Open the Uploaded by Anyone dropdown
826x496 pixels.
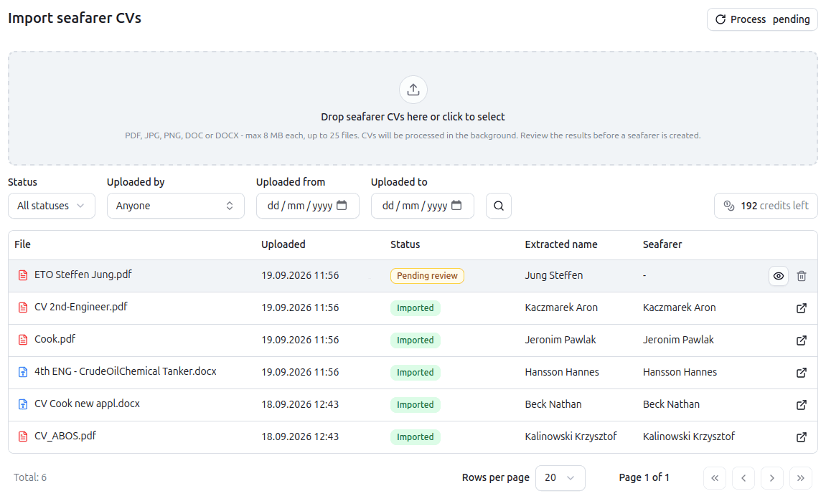(175, 206)
